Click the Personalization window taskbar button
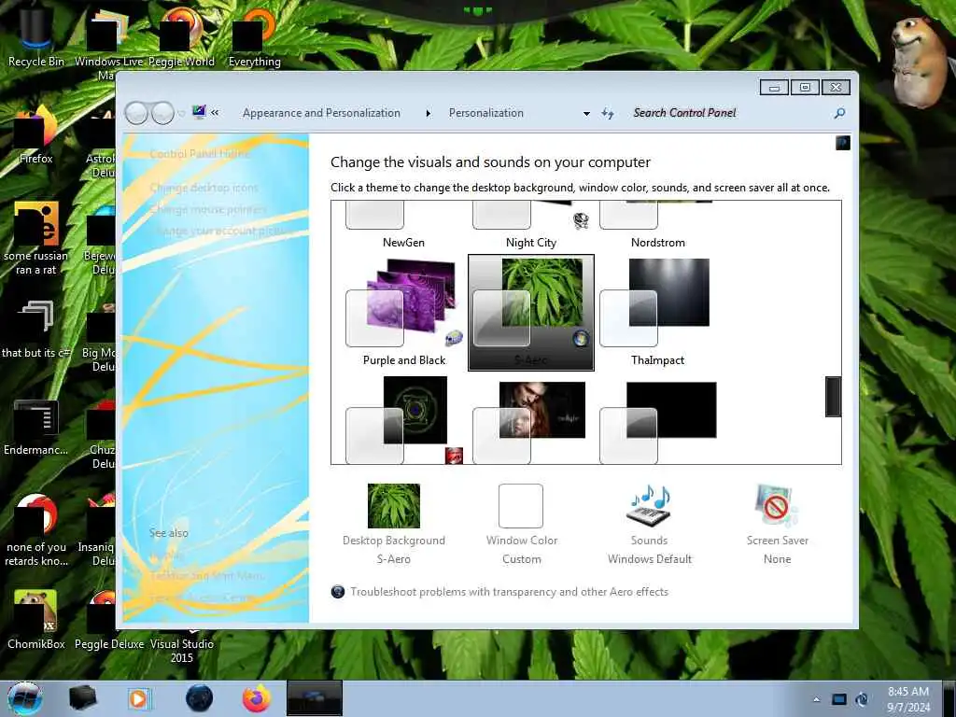The height and width of the screenshot is (717, 956). pyautogui.click(x=314, y=698)
